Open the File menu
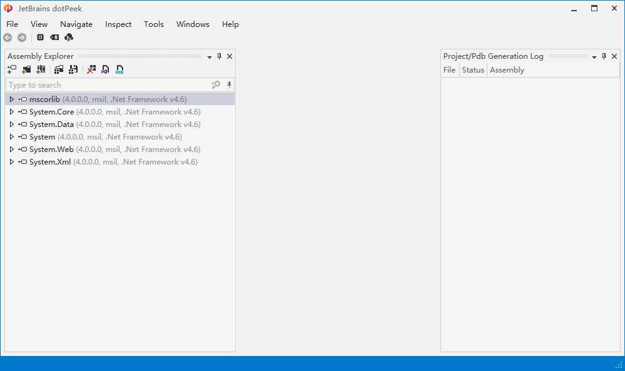The image size is (625, 371). (12, 24)
